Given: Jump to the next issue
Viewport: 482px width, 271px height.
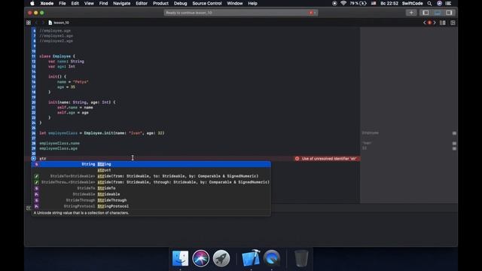Looking at the screenshot, I should click(x=435, y=23).
